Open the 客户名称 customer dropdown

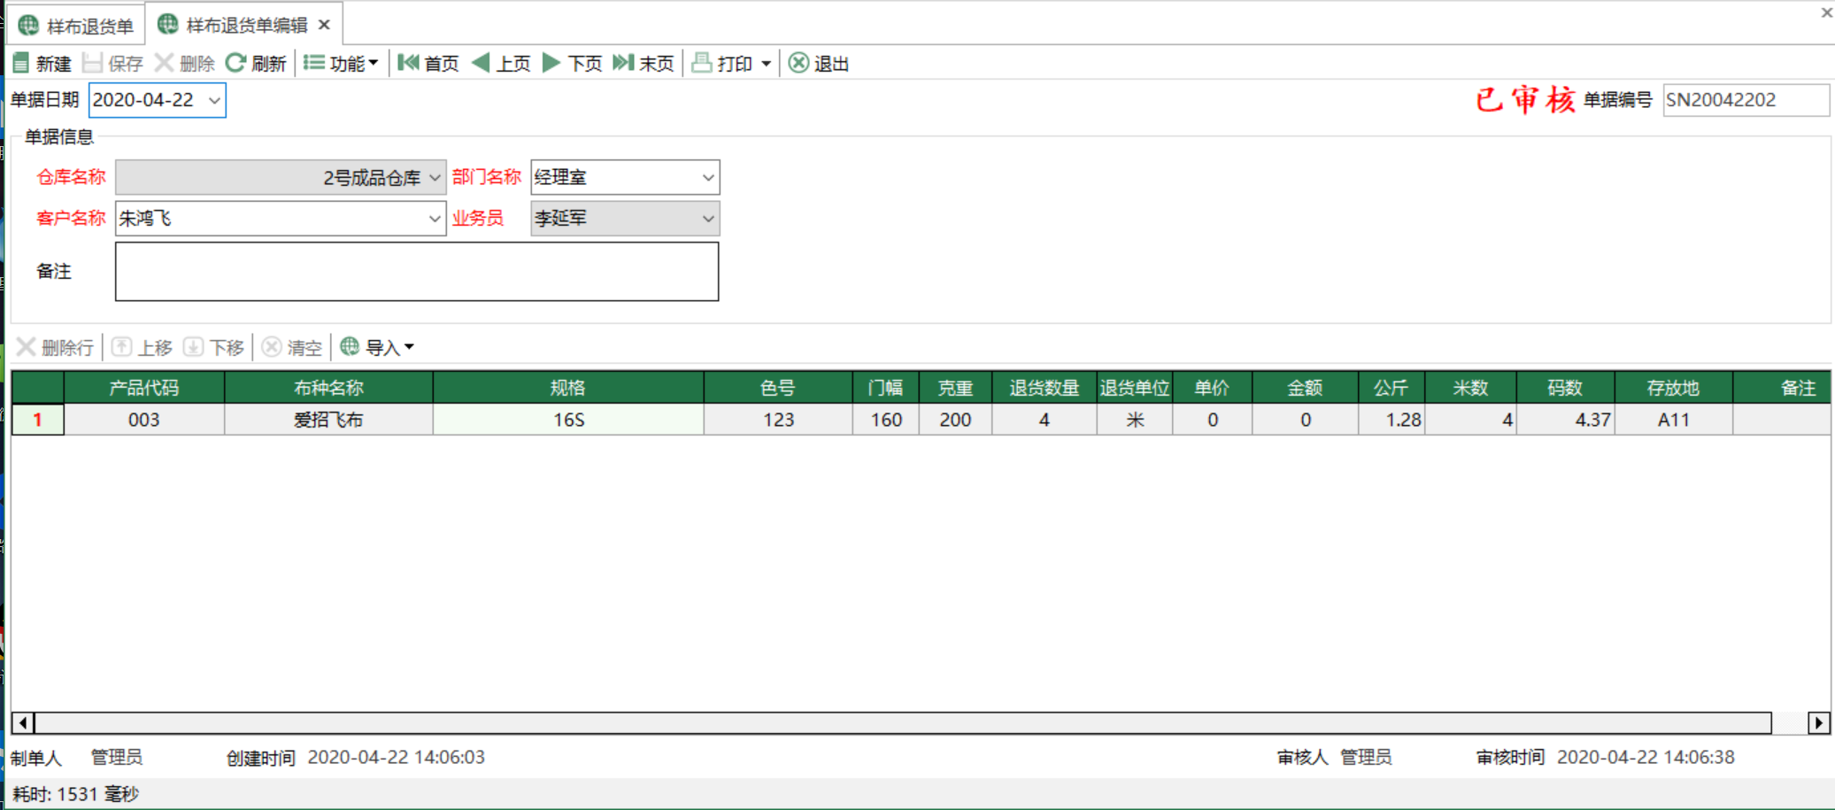tap(435, 218)
